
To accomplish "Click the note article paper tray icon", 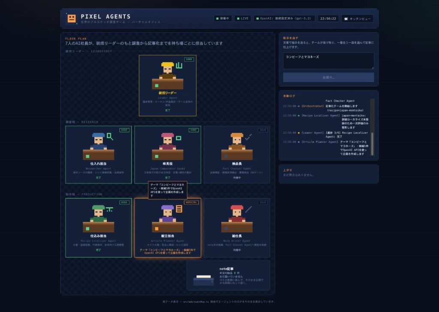I will click(204, 280).
